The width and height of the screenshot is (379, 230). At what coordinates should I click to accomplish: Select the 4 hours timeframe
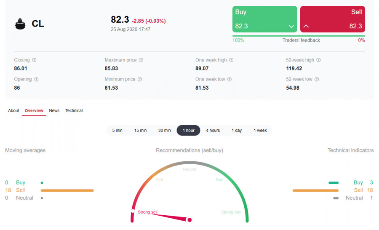213,130
